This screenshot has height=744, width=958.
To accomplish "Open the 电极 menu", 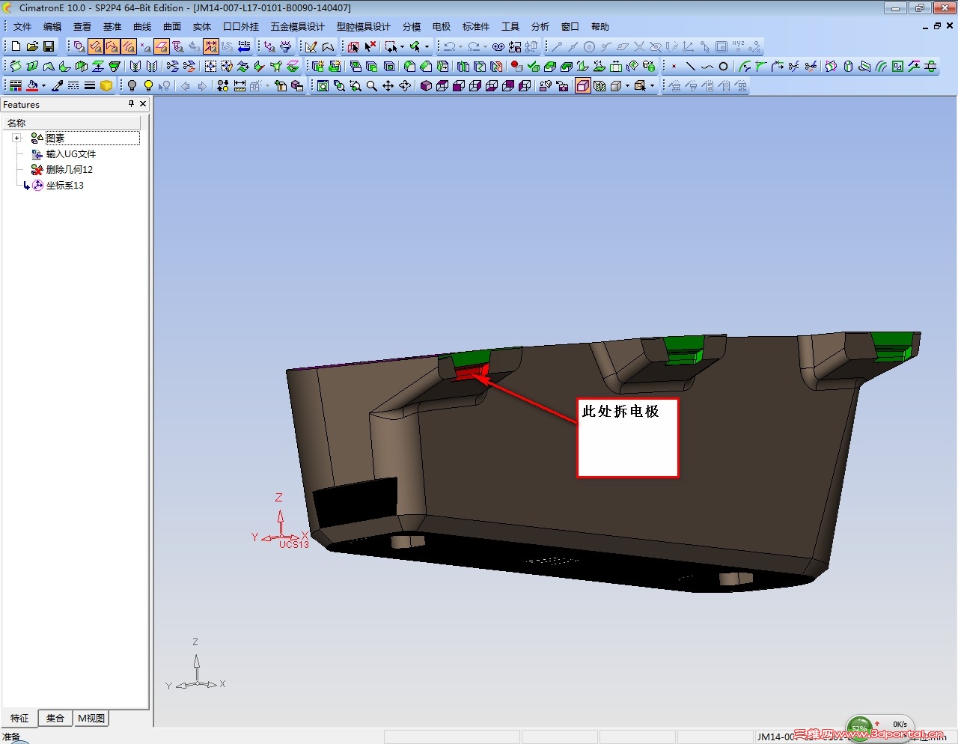I will (x=442, y=27).
